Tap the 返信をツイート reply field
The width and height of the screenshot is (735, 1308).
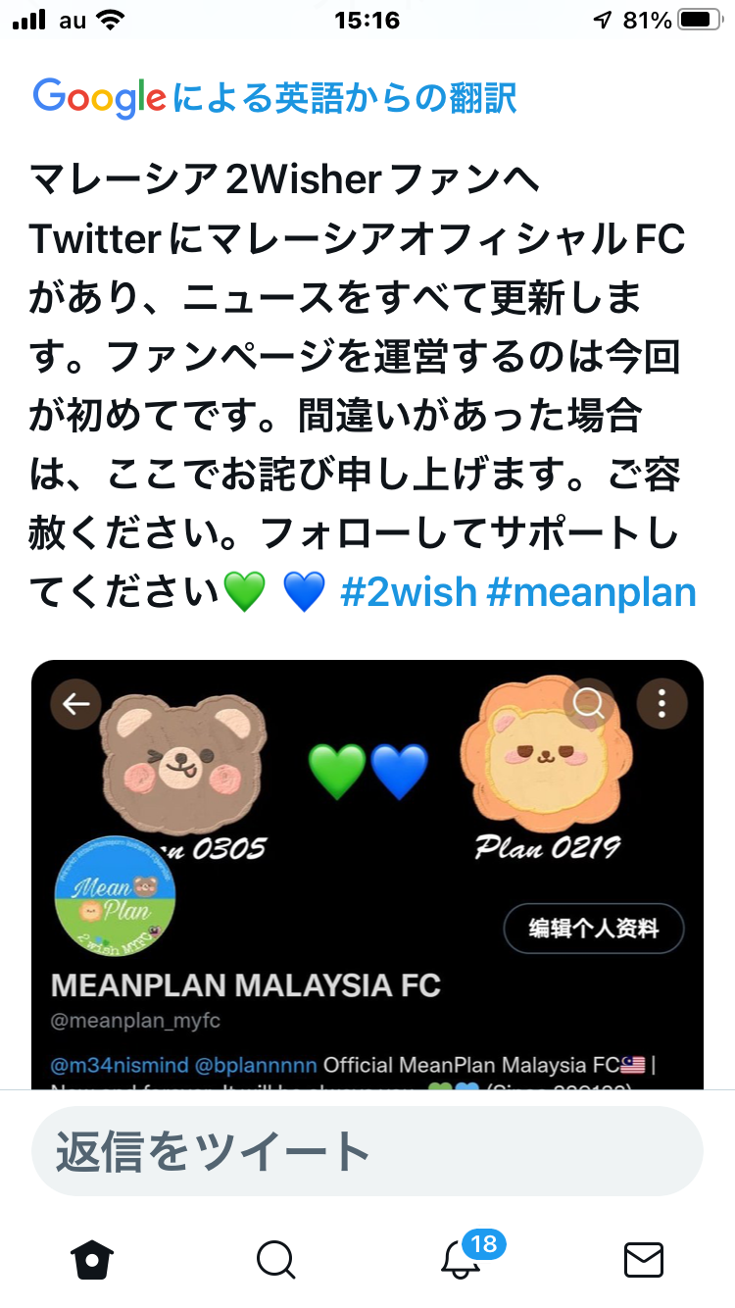(367, 1151)
